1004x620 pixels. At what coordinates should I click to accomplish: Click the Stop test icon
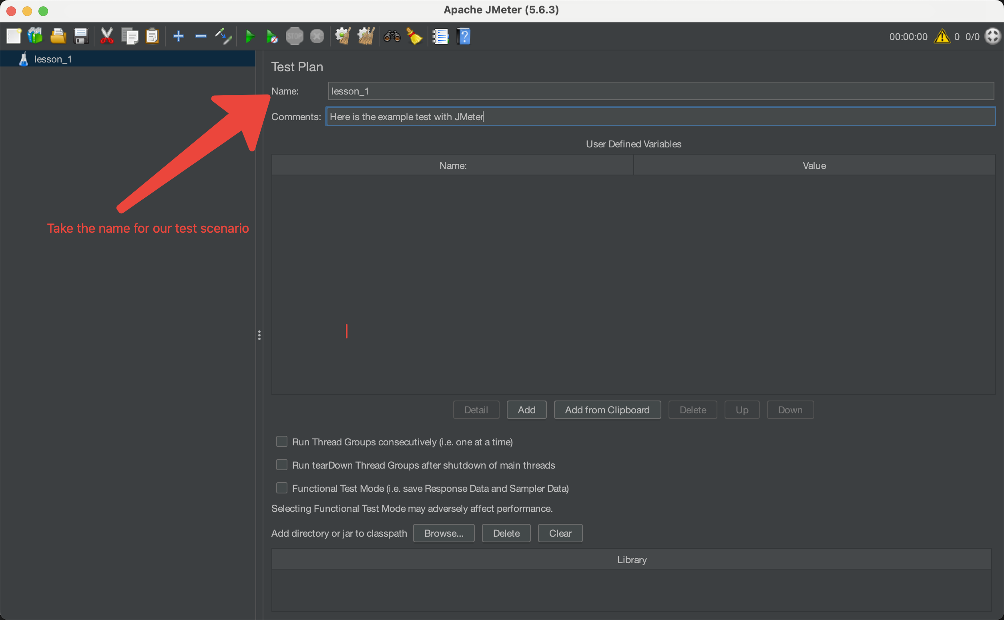[x=294, y=36]
